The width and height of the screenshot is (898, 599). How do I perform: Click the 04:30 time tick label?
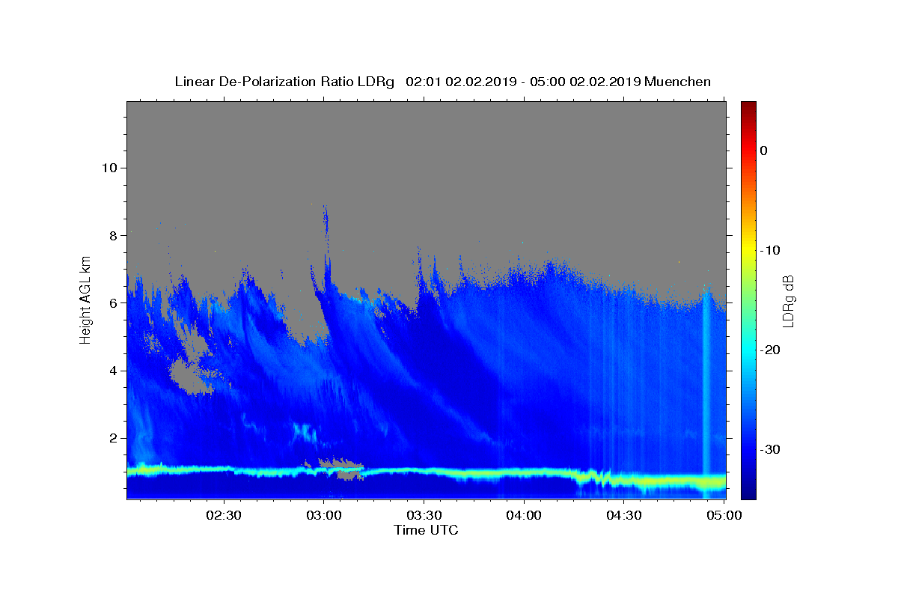point(624,515)
